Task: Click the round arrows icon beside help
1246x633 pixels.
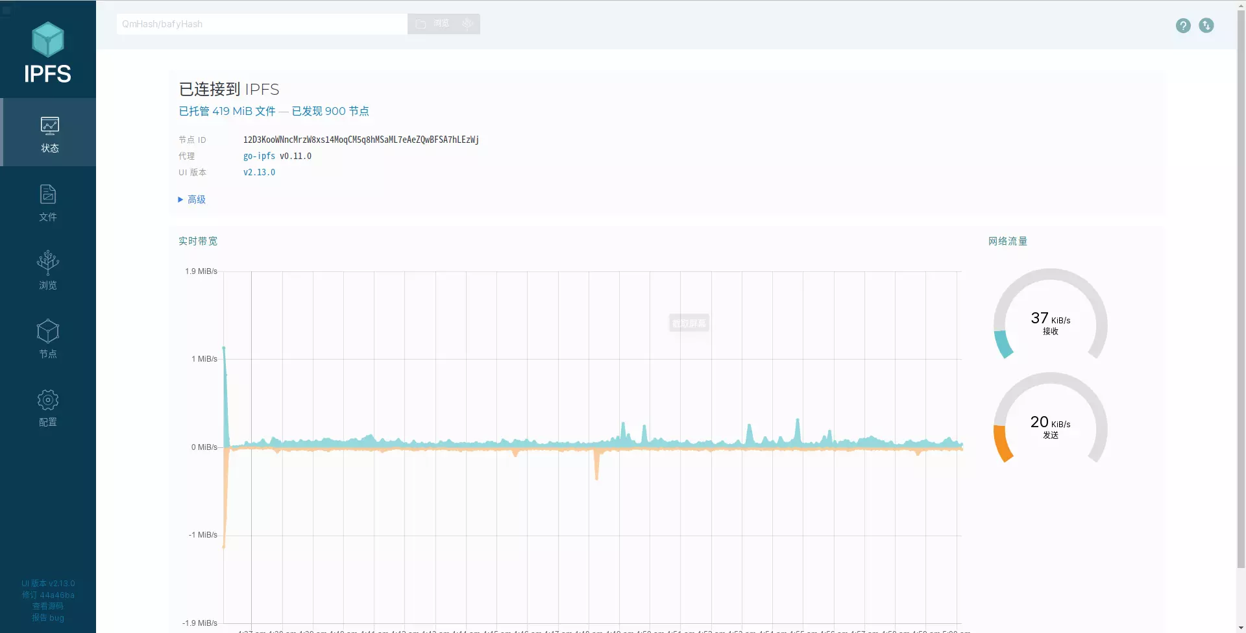Action: click(x=1206, y=25)
